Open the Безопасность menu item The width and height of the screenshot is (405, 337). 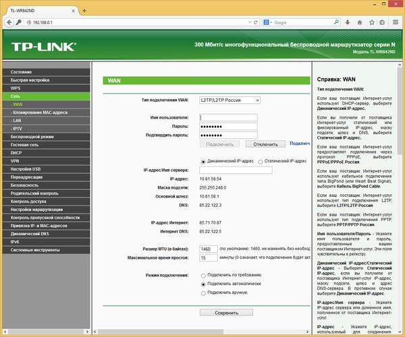click(47, 185)
